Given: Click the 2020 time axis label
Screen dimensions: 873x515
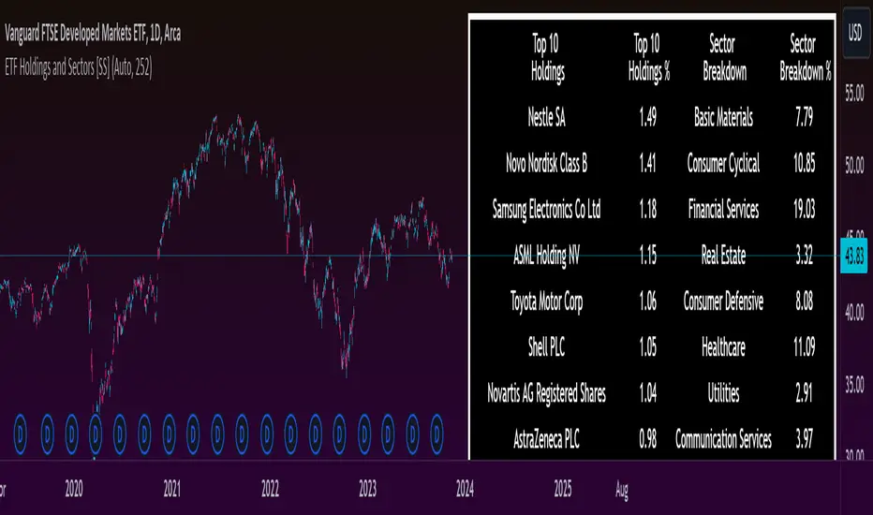Looking at the screenshot, I should click(74, 490).
